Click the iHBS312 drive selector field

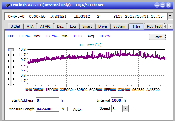(86, 16)
